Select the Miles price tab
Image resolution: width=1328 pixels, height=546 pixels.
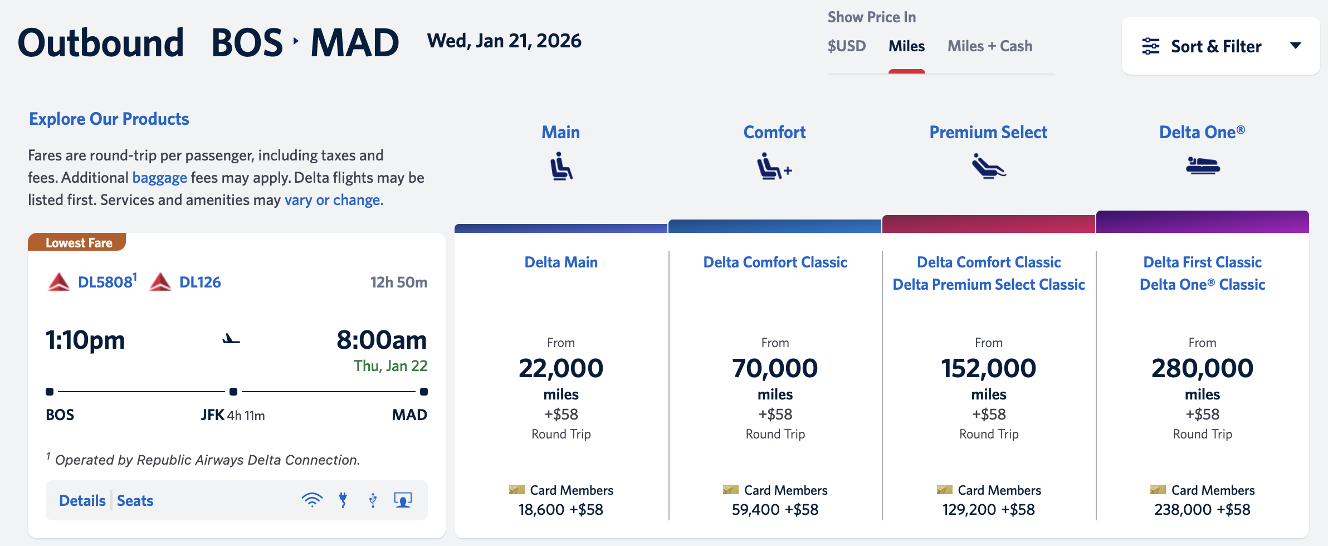click(906, 46)
